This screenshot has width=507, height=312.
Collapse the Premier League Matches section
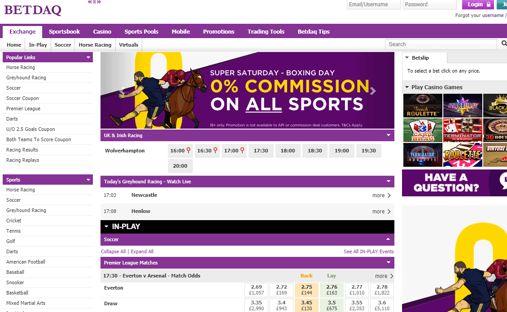389,263
